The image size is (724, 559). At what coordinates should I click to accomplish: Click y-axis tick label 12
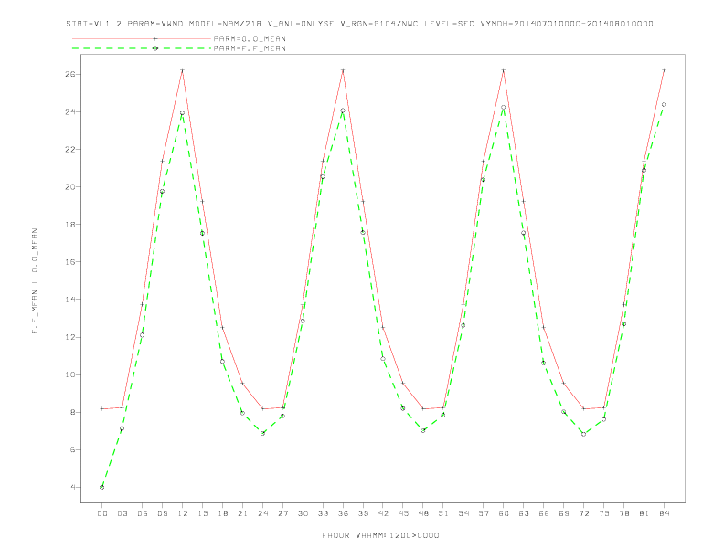pos(69,337)
